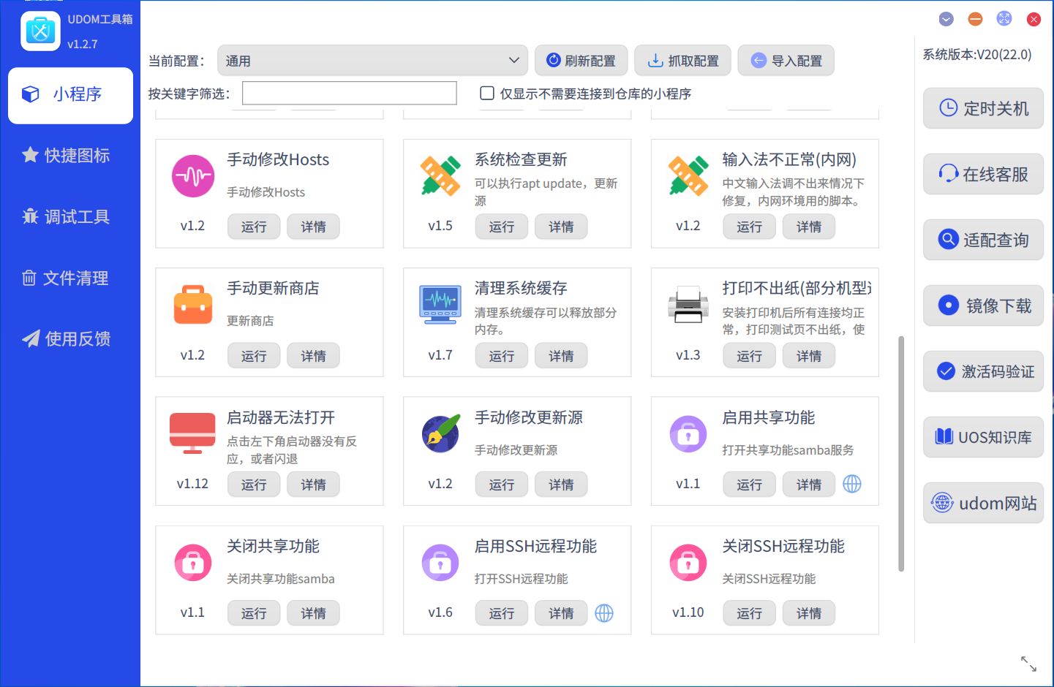Open the 定时关机 button

(x=983, y=108)
